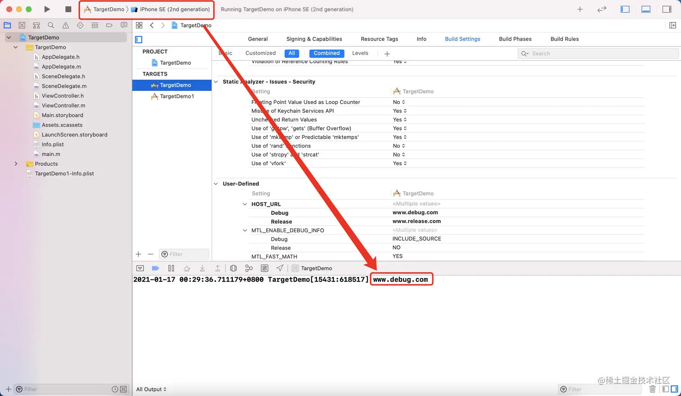The image size is (681, 396).
Task: Go forward in editor history
Action: (163, 26)
